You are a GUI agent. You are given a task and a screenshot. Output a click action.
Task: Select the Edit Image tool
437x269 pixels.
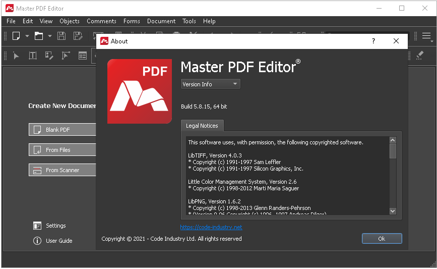click(49, 56)
